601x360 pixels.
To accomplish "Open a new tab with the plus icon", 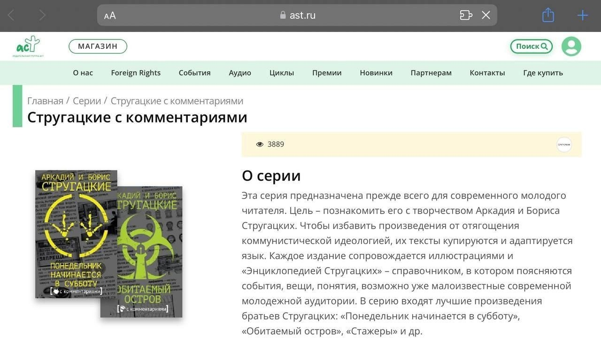I will (x=583, y=15).
